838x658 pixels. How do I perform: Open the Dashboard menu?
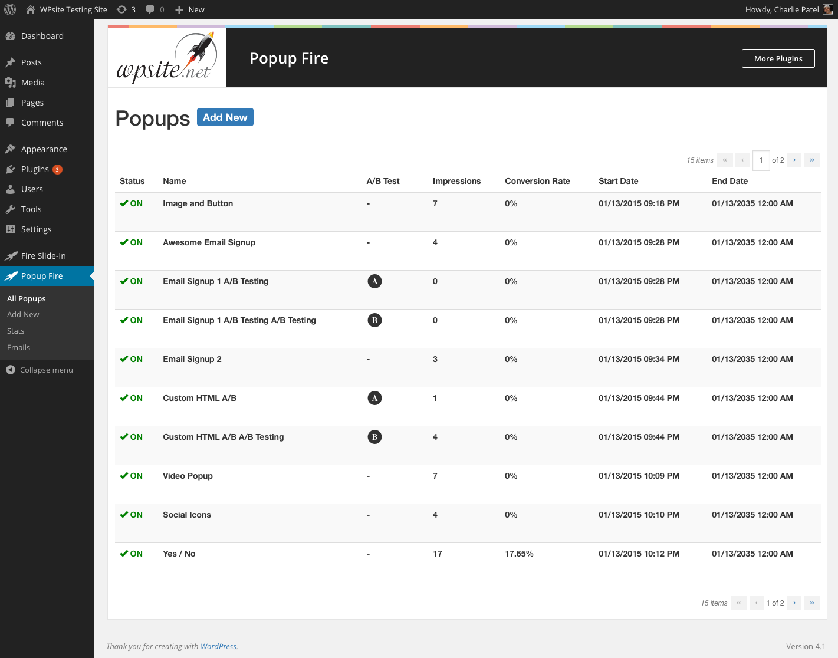[42, 36]
